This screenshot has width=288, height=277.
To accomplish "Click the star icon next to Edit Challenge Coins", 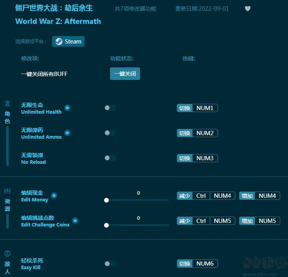I will pyautogui.click(x=75, y=221).
